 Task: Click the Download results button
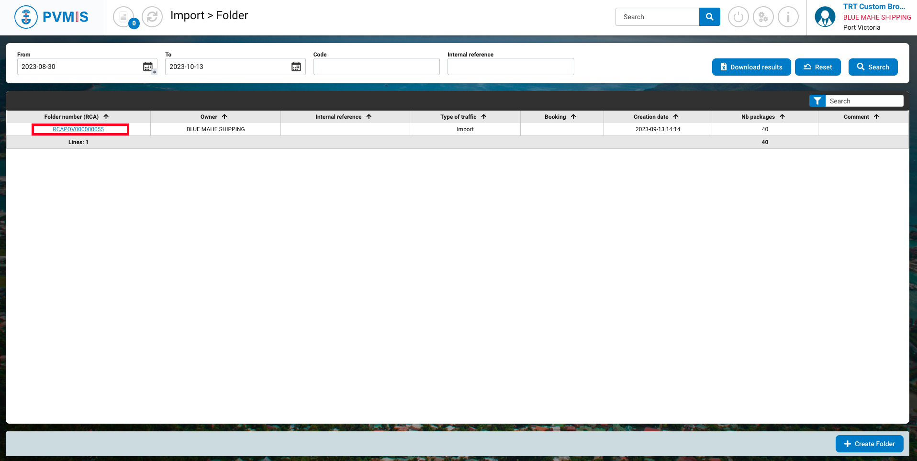tap(751, 67)
